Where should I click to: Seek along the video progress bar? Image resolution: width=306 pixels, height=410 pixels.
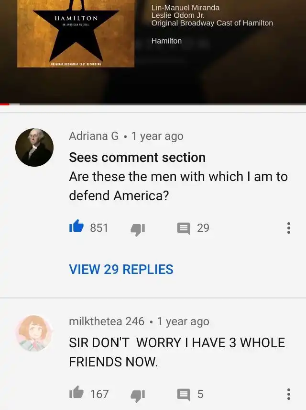point(153,104)
